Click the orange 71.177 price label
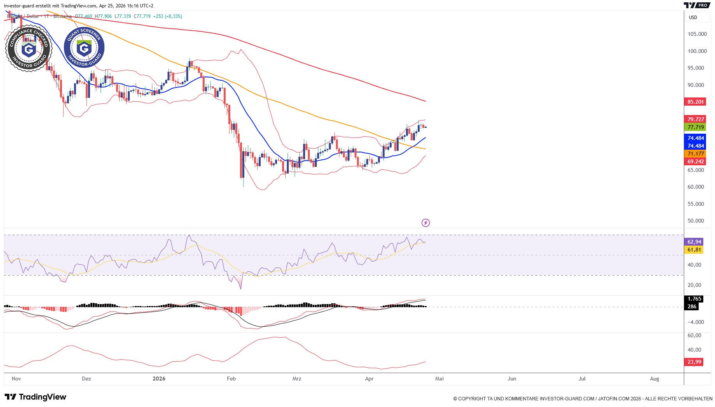This screenshot has width=715, height=407. [x=695, y=154]
